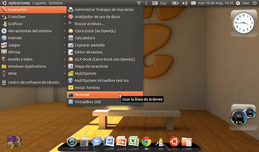The width and height of the screenshot is (259, 152).
Task: Open Editor de textos
Action: [x=105, y=52]
